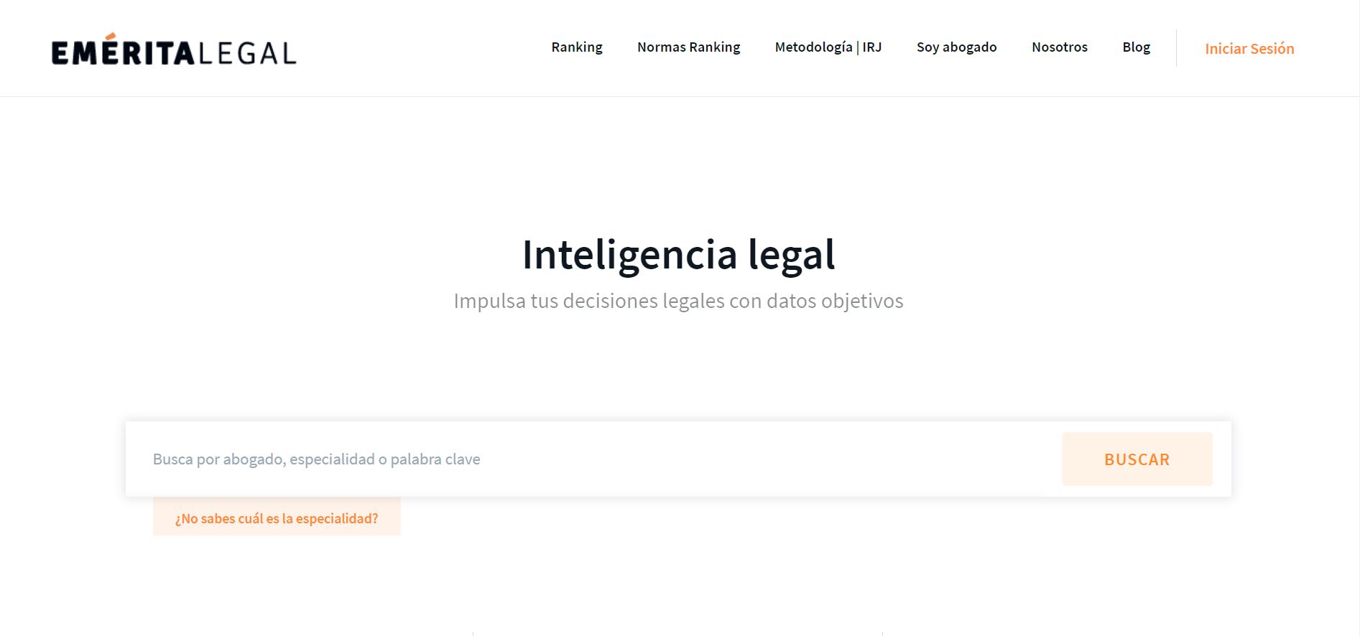Click the subtitle about datos objetivos
This screenshot has width=1360, height=636.
pos(678,301)
